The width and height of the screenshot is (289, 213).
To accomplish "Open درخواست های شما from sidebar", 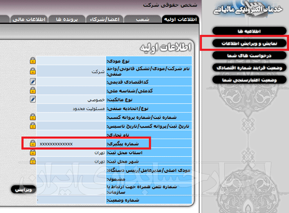I will coord(249,56).
